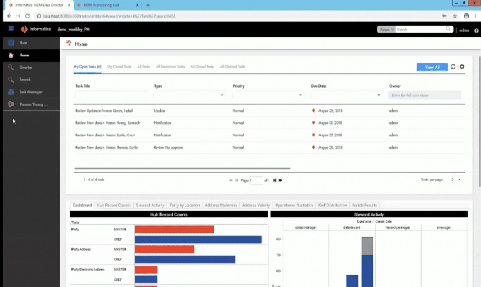The image size is (481, 287).
Task: Open the navigation hamburger menu
Action: click(10, 29)
